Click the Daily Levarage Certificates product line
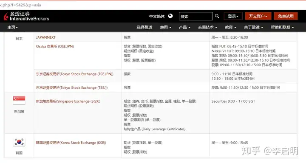This screenshot has width=306, height=163. [155, 129]
